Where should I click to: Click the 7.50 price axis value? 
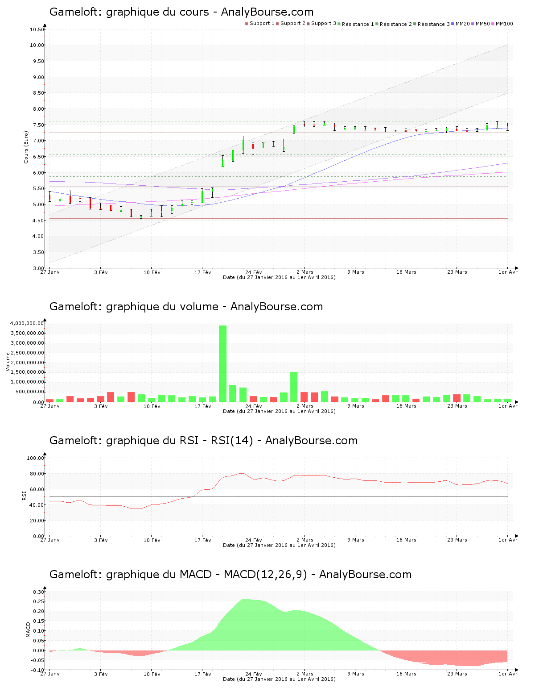pos(39,125)
